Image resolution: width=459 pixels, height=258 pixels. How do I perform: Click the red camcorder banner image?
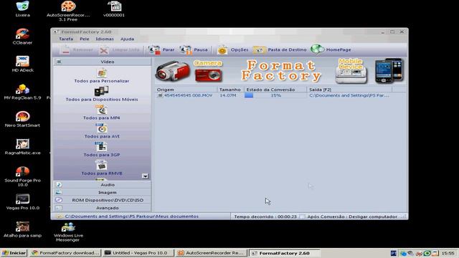[172, 71]
